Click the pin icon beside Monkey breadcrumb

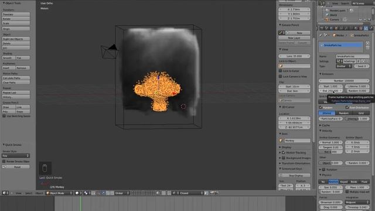[x=321, y=35]
